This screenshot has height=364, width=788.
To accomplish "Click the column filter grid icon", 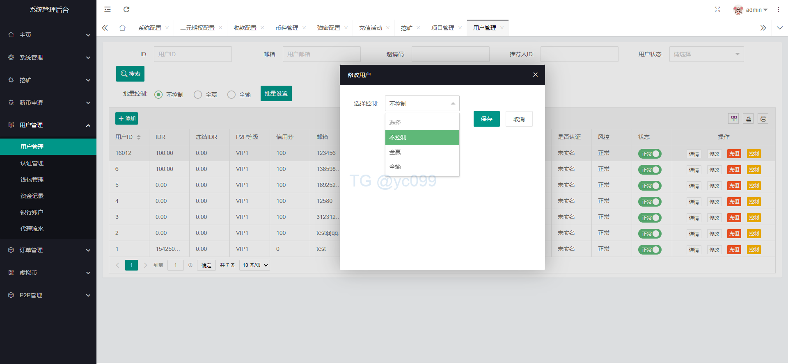I will pyautogui.click(x=734, y=119).
